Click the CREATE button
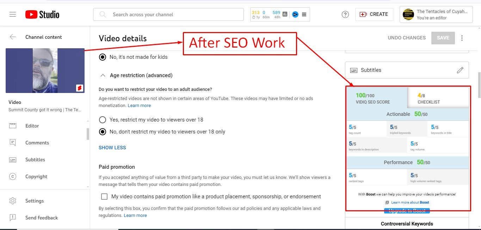Image resolution: width=481 pixels, height=230 pixels. pos(374,14)
